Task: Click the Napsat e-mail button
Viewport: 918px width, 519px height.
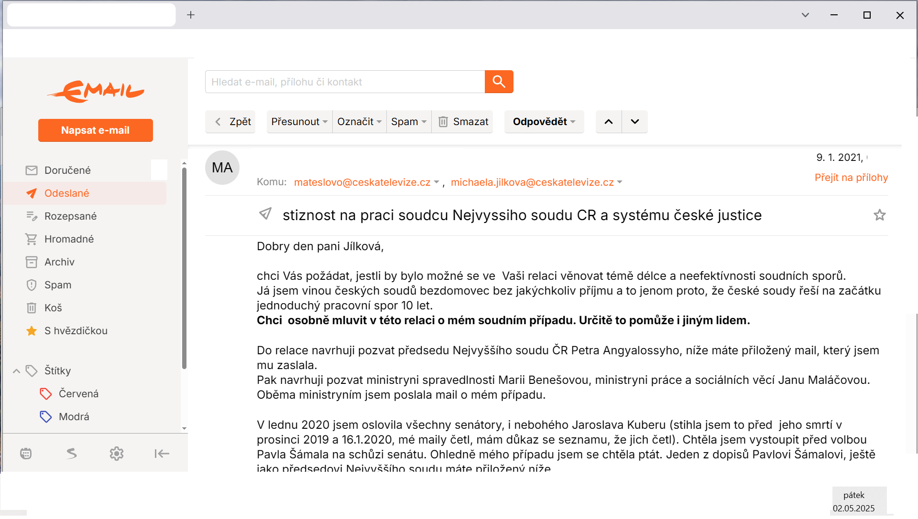Action: click(96, 130)
